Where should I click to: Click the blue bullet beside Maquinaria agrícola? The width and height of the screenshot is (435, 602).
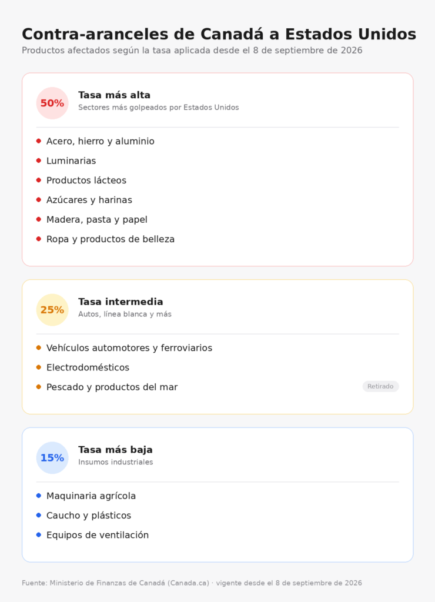[x=38, y=496]
